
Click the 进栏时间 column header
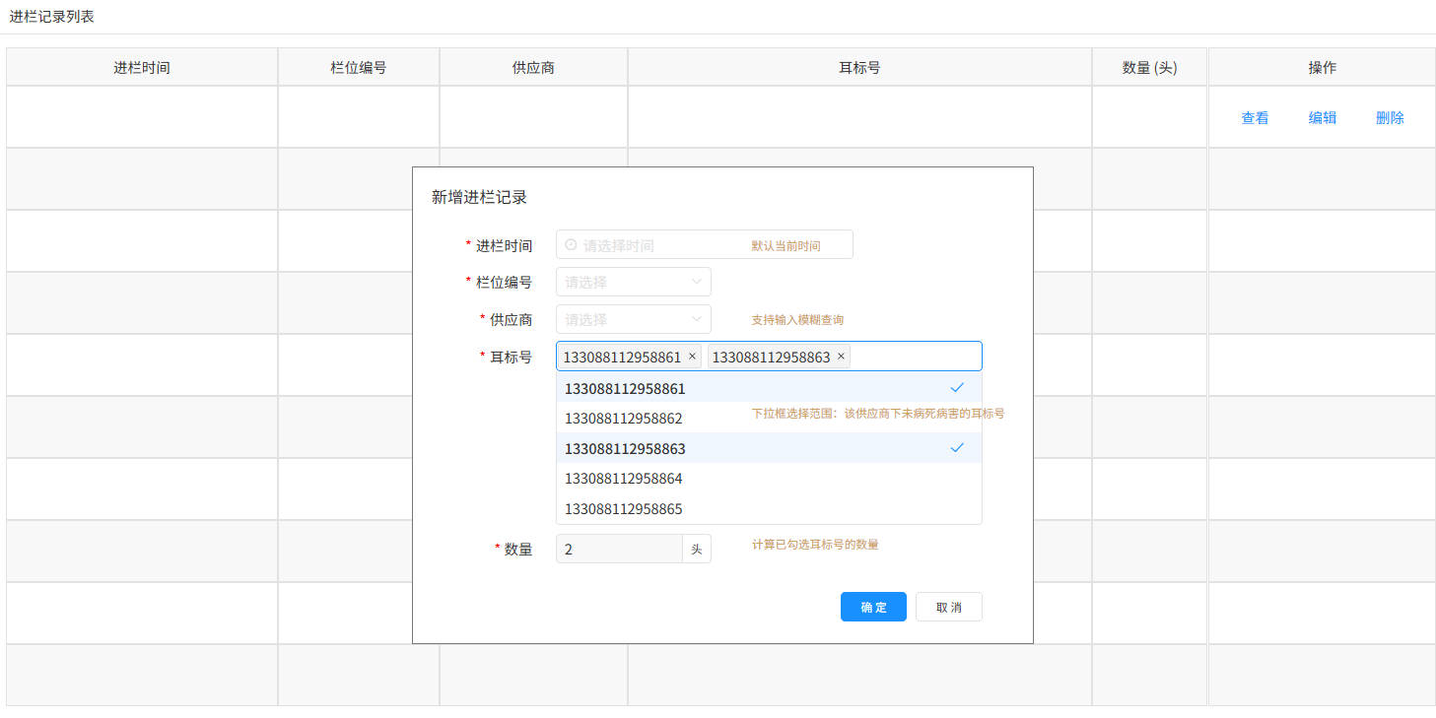[x=142, y=68]
